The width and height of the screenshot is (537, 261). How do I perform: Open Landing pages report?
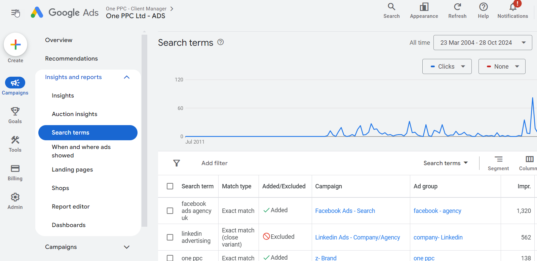72,170
